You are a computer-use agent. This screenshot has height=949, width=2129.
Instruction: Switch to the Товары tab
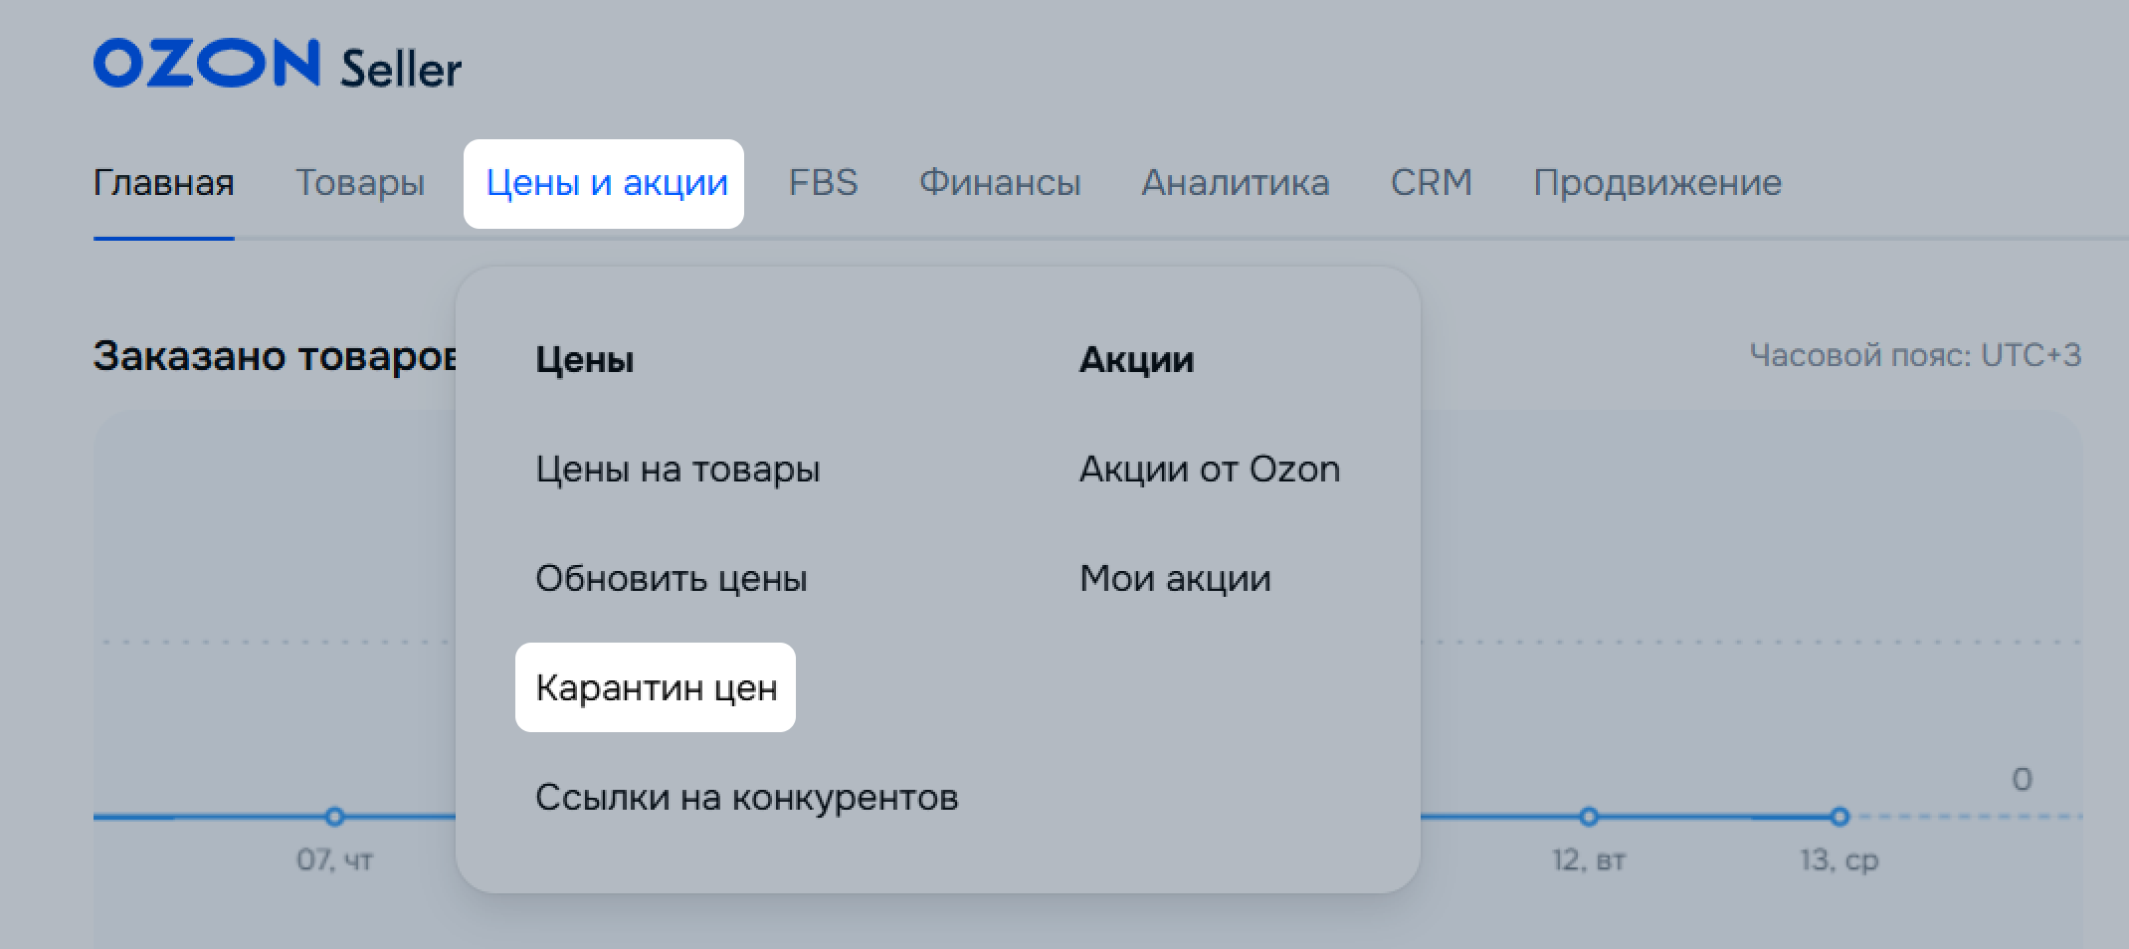point(360,183)
